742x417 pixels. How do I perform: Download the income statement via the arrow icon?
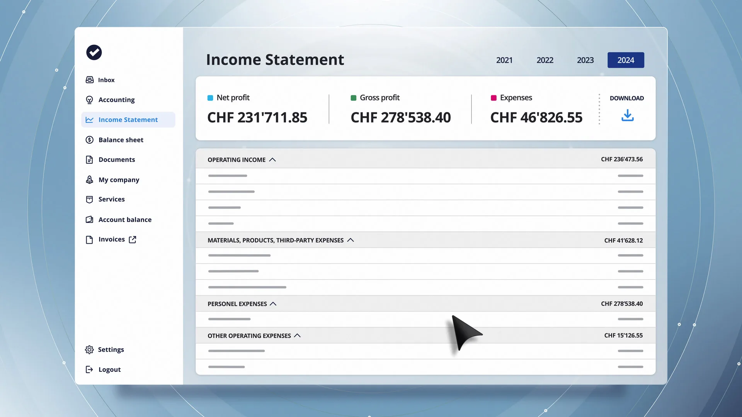tap(628, 115)
